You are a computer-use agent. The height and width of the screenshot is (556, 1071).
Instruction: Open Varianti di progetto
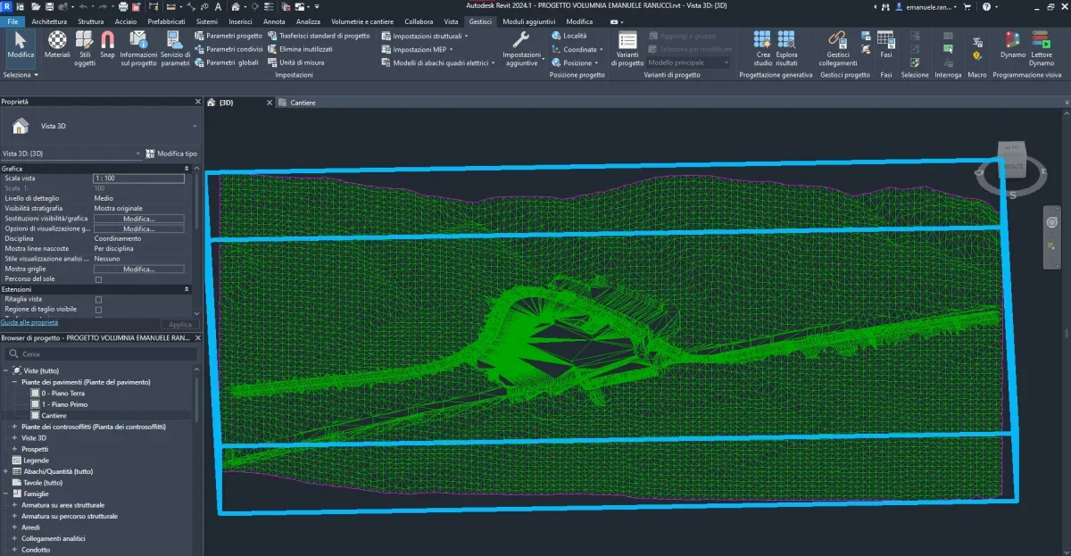point(627,48)
